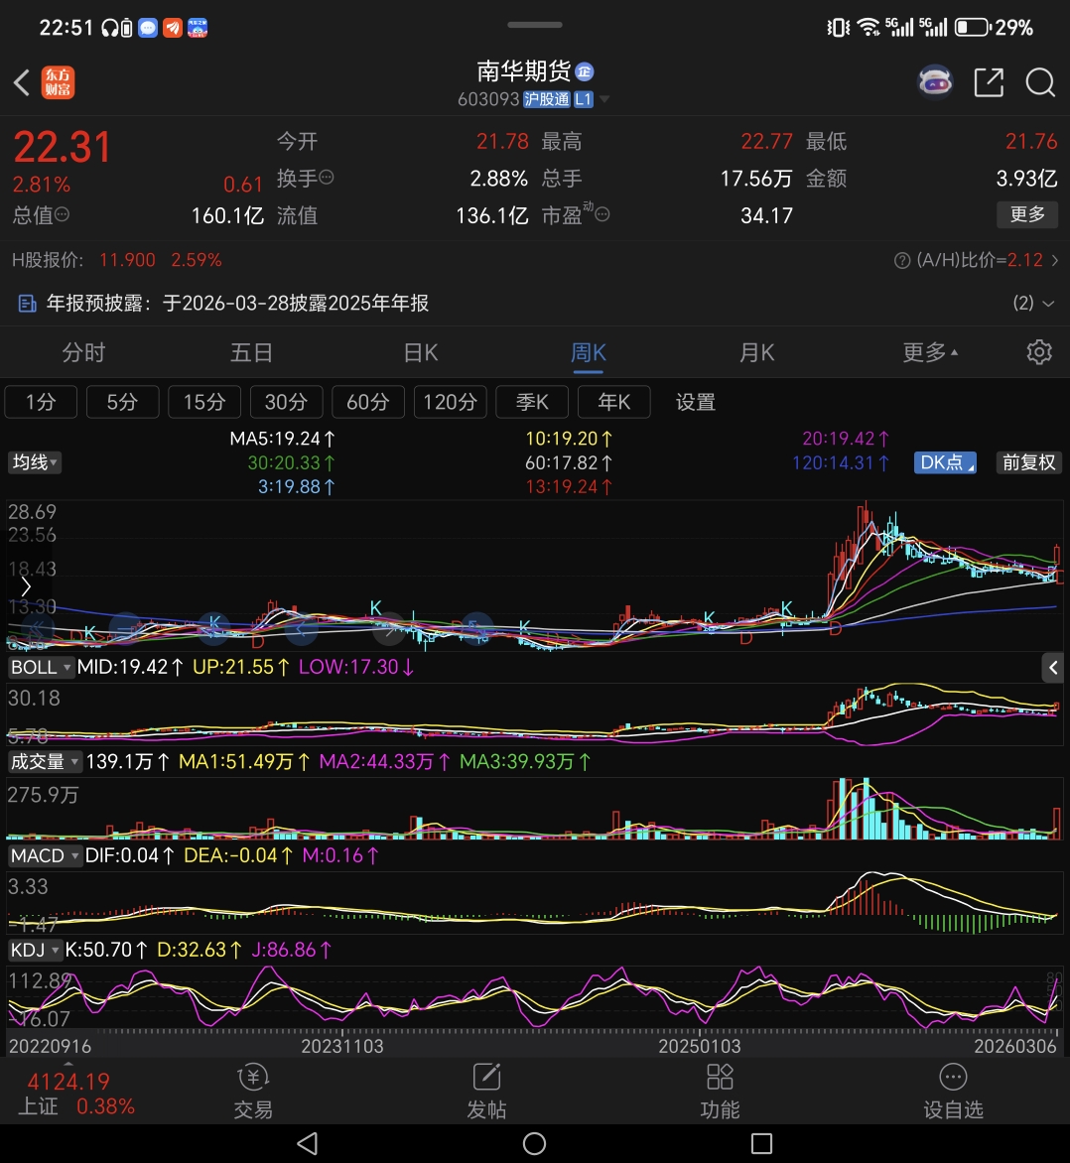
Task: Open the robot assistant icon
Action: 935,82
